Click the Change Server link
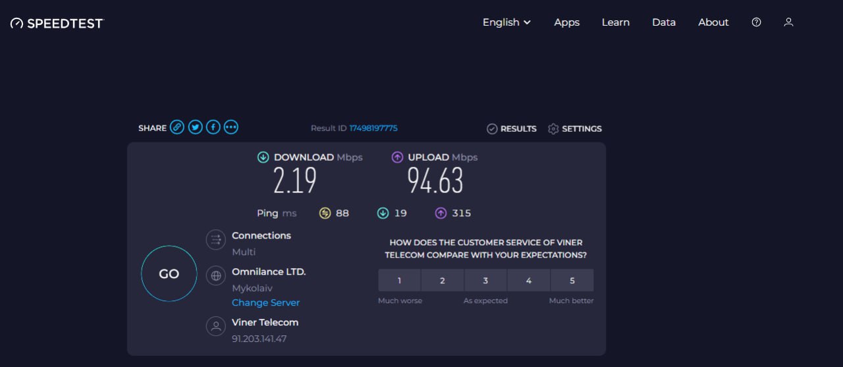The image size is (843, 367). pos(265,302)
